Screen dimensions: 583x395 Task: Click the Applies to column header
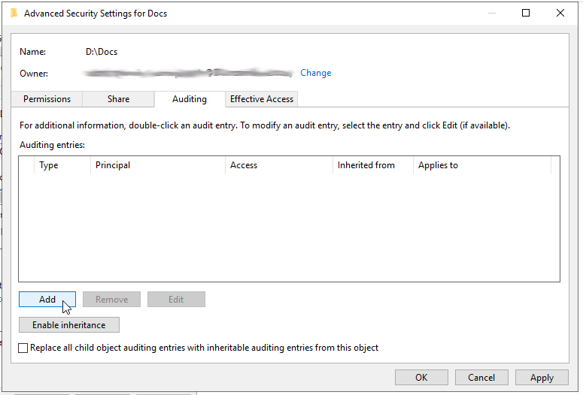pyautogui.click(x=482, y=165)
